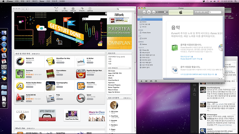This screenshot has height=134, width=239.
Task: Click Numbers in the top paid list
Action: (114, 125)
